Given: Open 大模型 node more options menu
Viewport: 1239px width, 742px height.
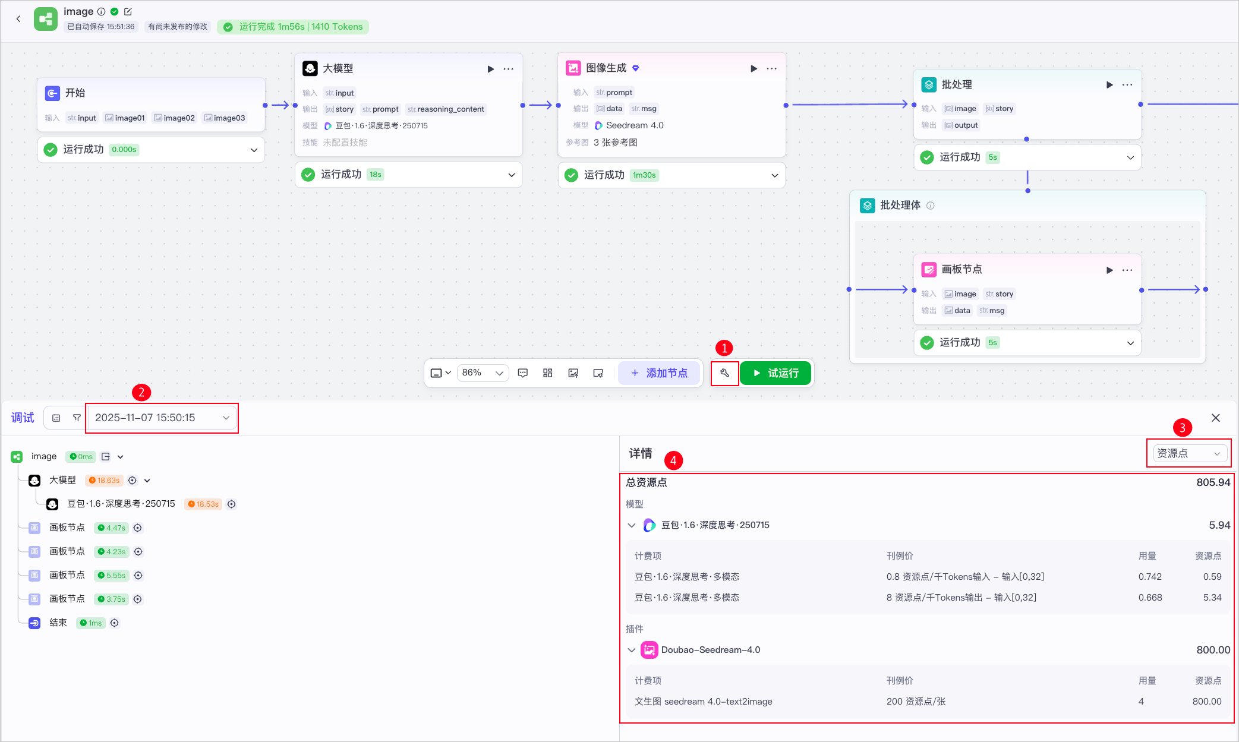Looking at the screenshot, I should coord(508,69).
